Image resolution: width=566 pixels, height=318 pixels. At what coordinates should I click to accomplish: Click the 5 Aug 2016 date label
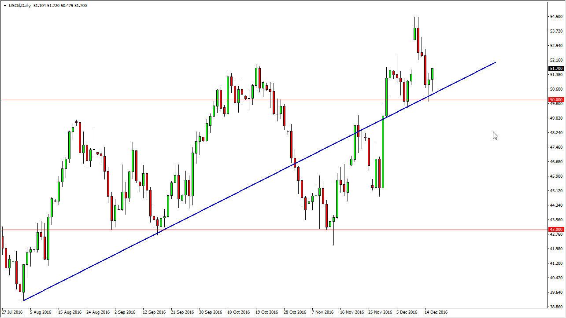coord(41,312)
